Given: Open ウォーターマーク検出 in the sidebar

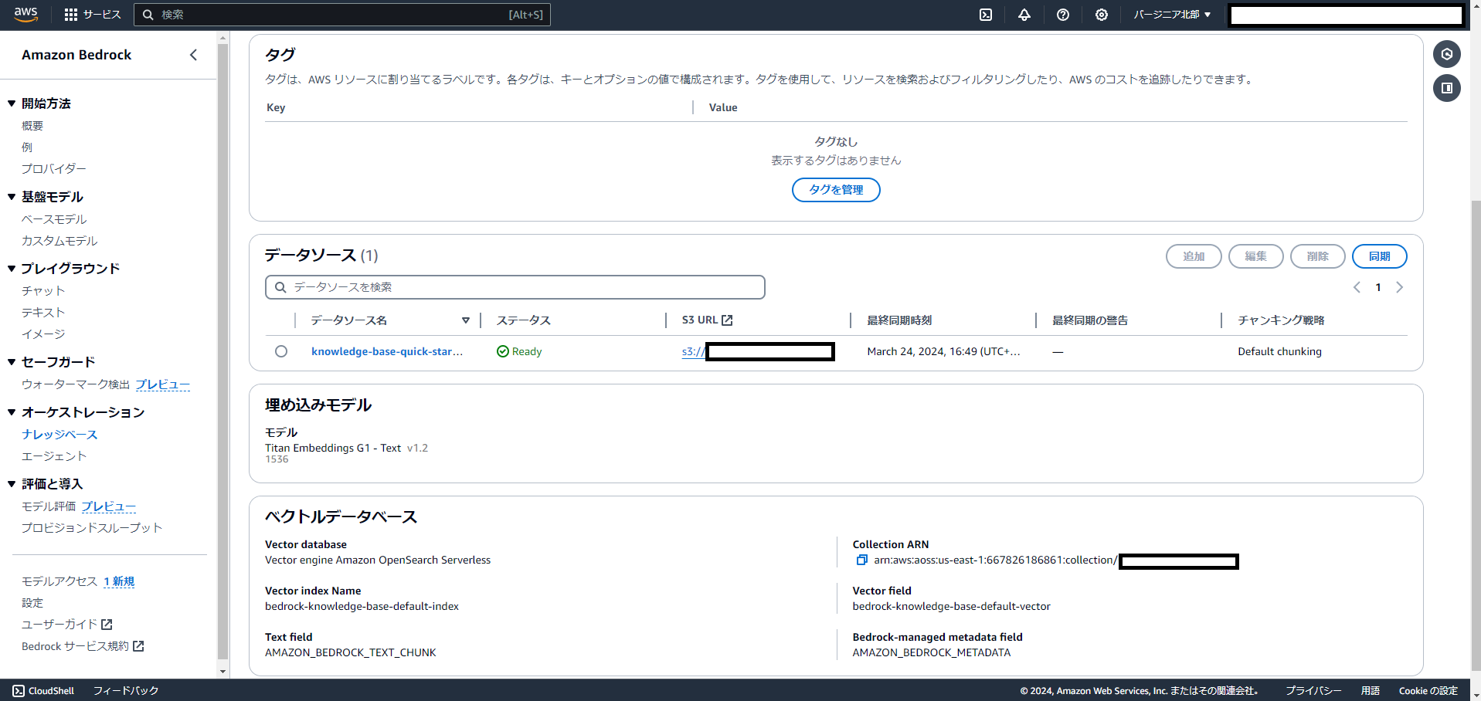Looking at the screenshot, I should point(76,384).
